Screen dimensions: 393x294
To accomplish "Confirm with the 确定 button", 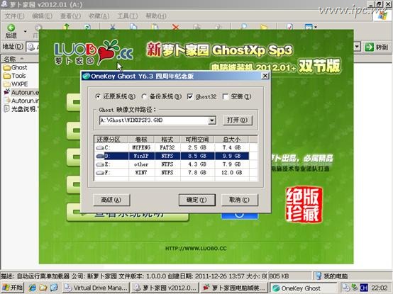I will (196, 200).
